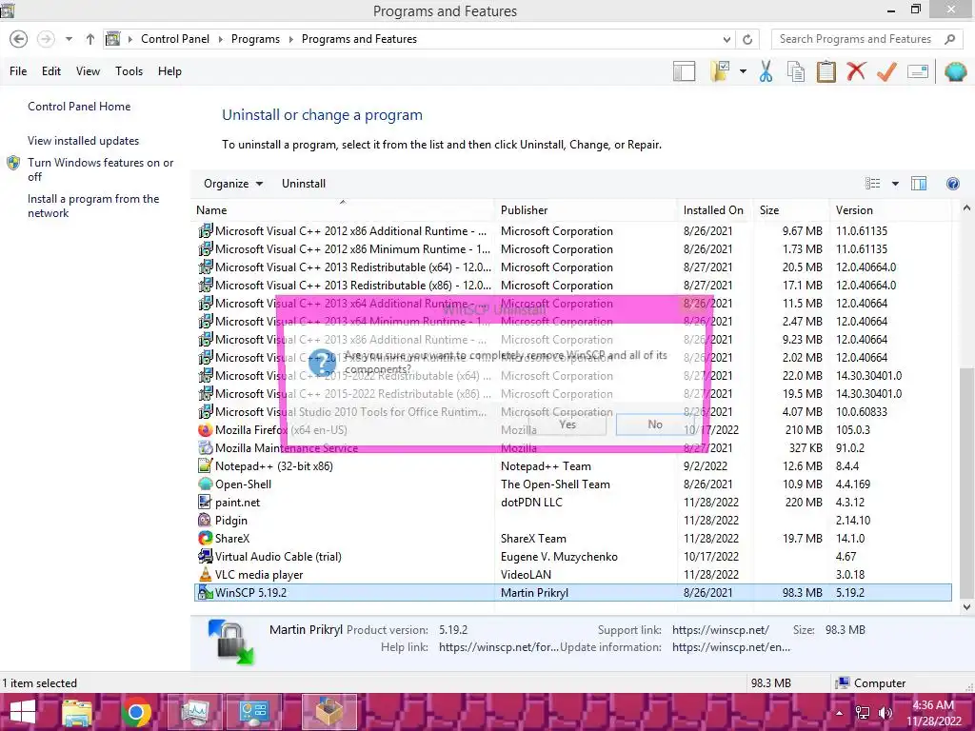The image size is (975, 731).
Task: Click the globe icon in the toolbar
Action: tap(956, 71)
